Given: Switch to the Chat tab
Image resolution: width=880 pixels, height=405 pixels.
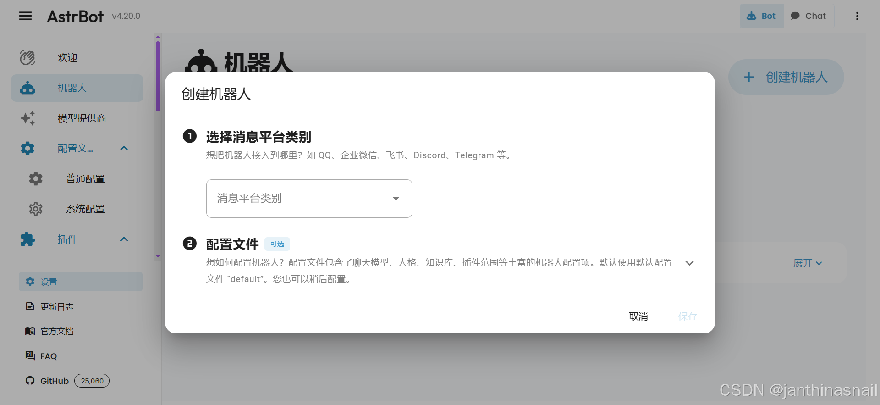Looking at the screenshot, I should (809, 16).
